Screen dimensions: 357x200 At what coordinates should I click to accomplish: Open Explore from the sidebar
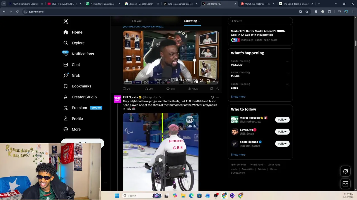pos(74,43)
